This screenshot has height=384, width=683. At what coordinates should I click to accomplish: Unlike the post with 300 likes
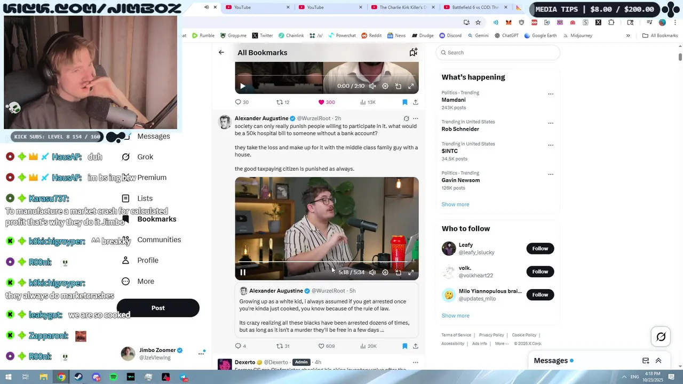pyautogui.click(x=326, y=102)
